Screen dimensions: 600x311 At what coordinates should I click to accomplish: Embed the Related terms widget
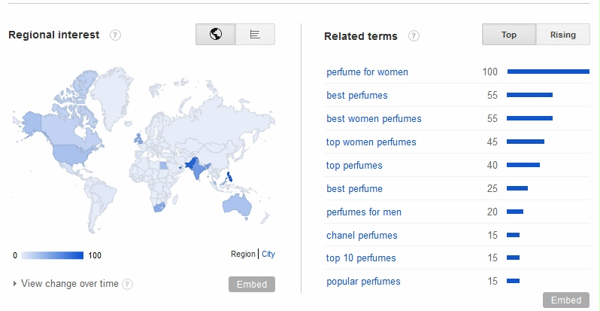coord(566,300)
